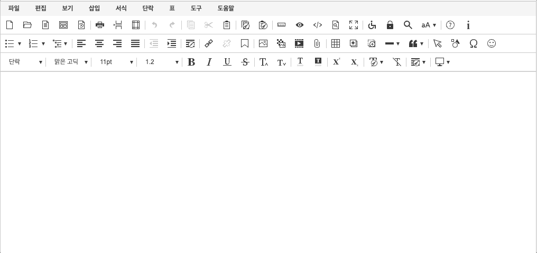
Task: Click inside the blank document editing area
Action: (x=268, y=159)
